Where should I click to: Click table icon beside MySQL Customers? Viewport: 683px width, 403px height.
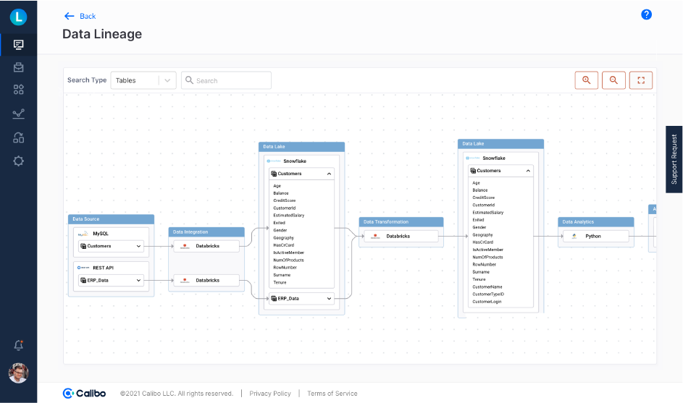point(83,246)
